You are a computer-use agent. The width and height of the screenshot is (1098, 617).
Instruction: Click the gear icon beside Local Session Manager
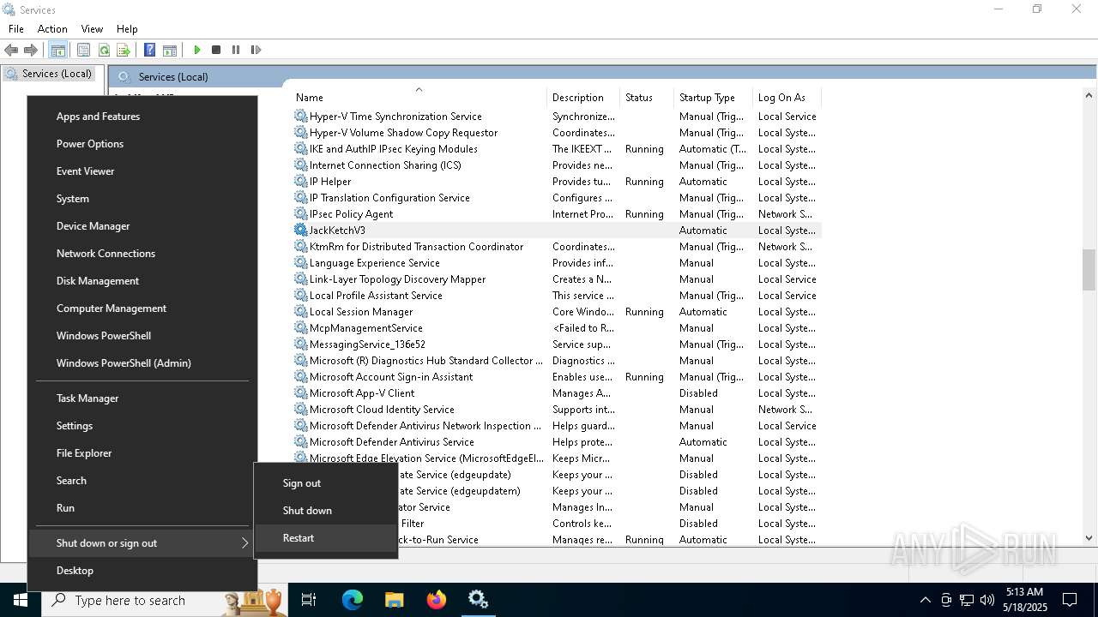[x=300, y=311]
